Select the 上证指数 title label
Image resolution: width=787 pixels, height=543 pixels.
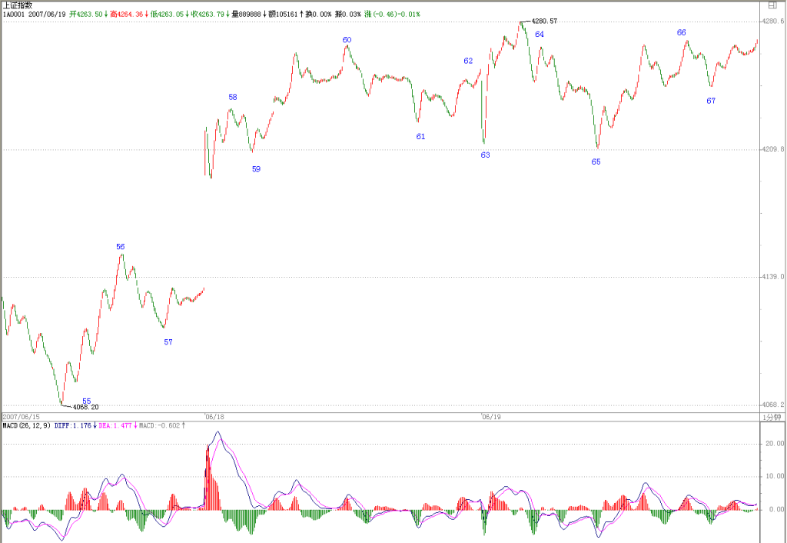tap(18, 5)
